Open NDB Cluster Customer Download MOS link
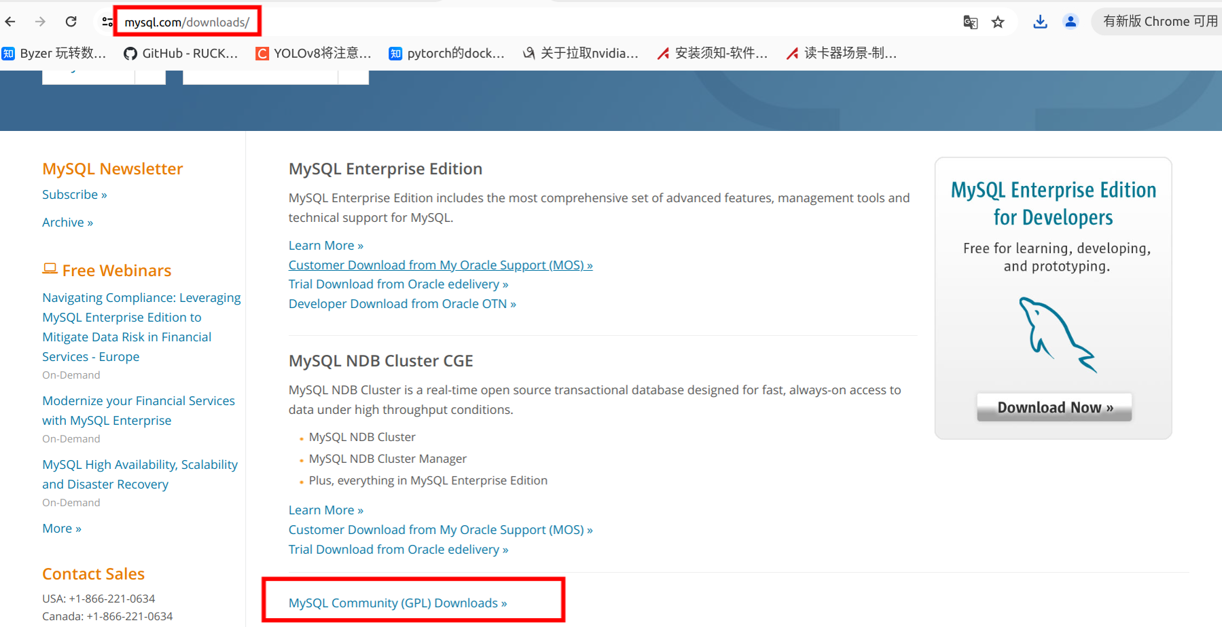Screen dimensions: 1222x627 click(x=441, y=530)
